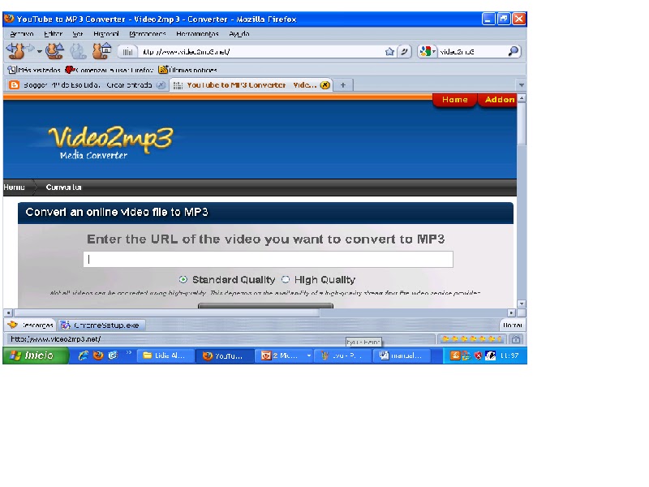Image resolution: width=649 pixels, height=487 pixels.
Task: Open the Ver menu
Action: [77, 34]
